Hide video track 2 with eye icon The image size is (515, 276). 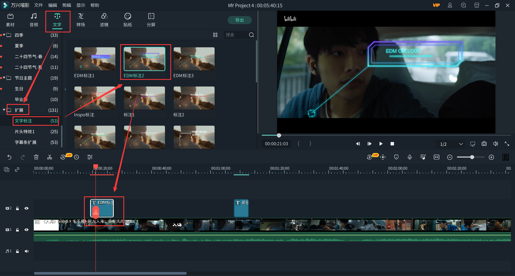click(27, 208)
